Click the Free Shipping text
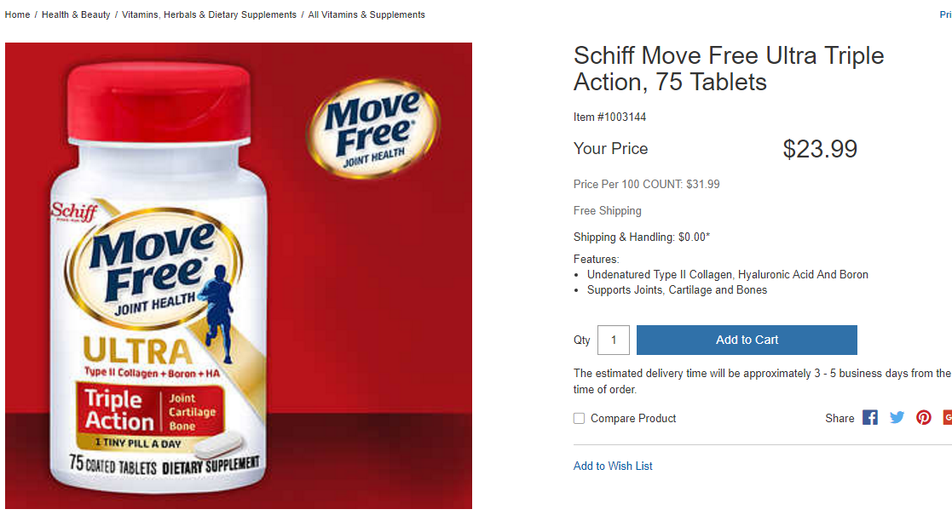Screen dimensions: 952x515 (608, 210)
